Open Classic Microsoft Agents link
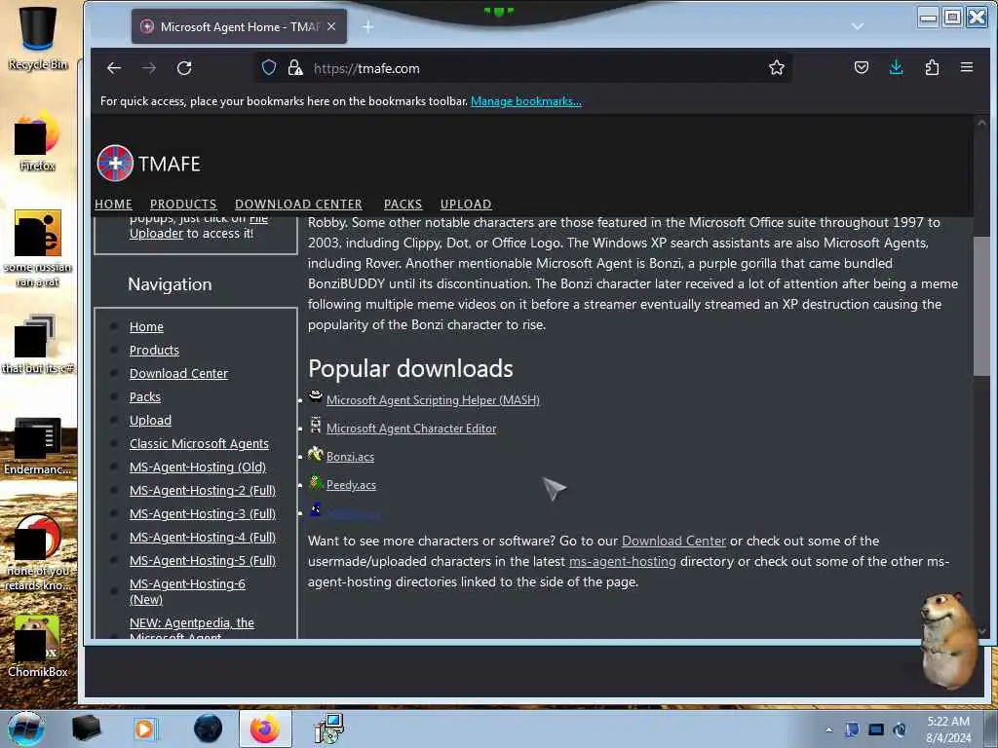 point(199,444)
